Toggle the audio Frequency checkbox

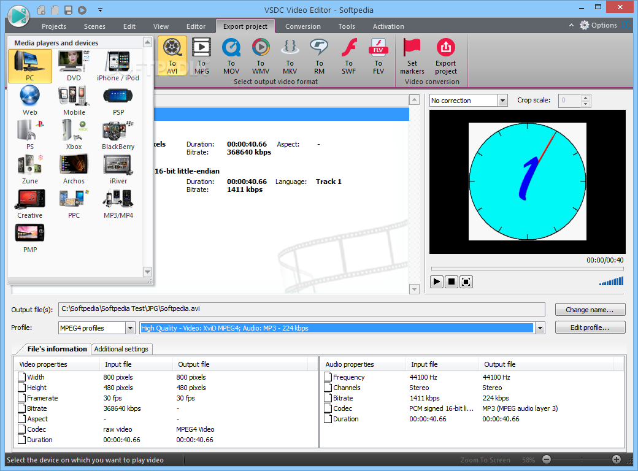328,377
